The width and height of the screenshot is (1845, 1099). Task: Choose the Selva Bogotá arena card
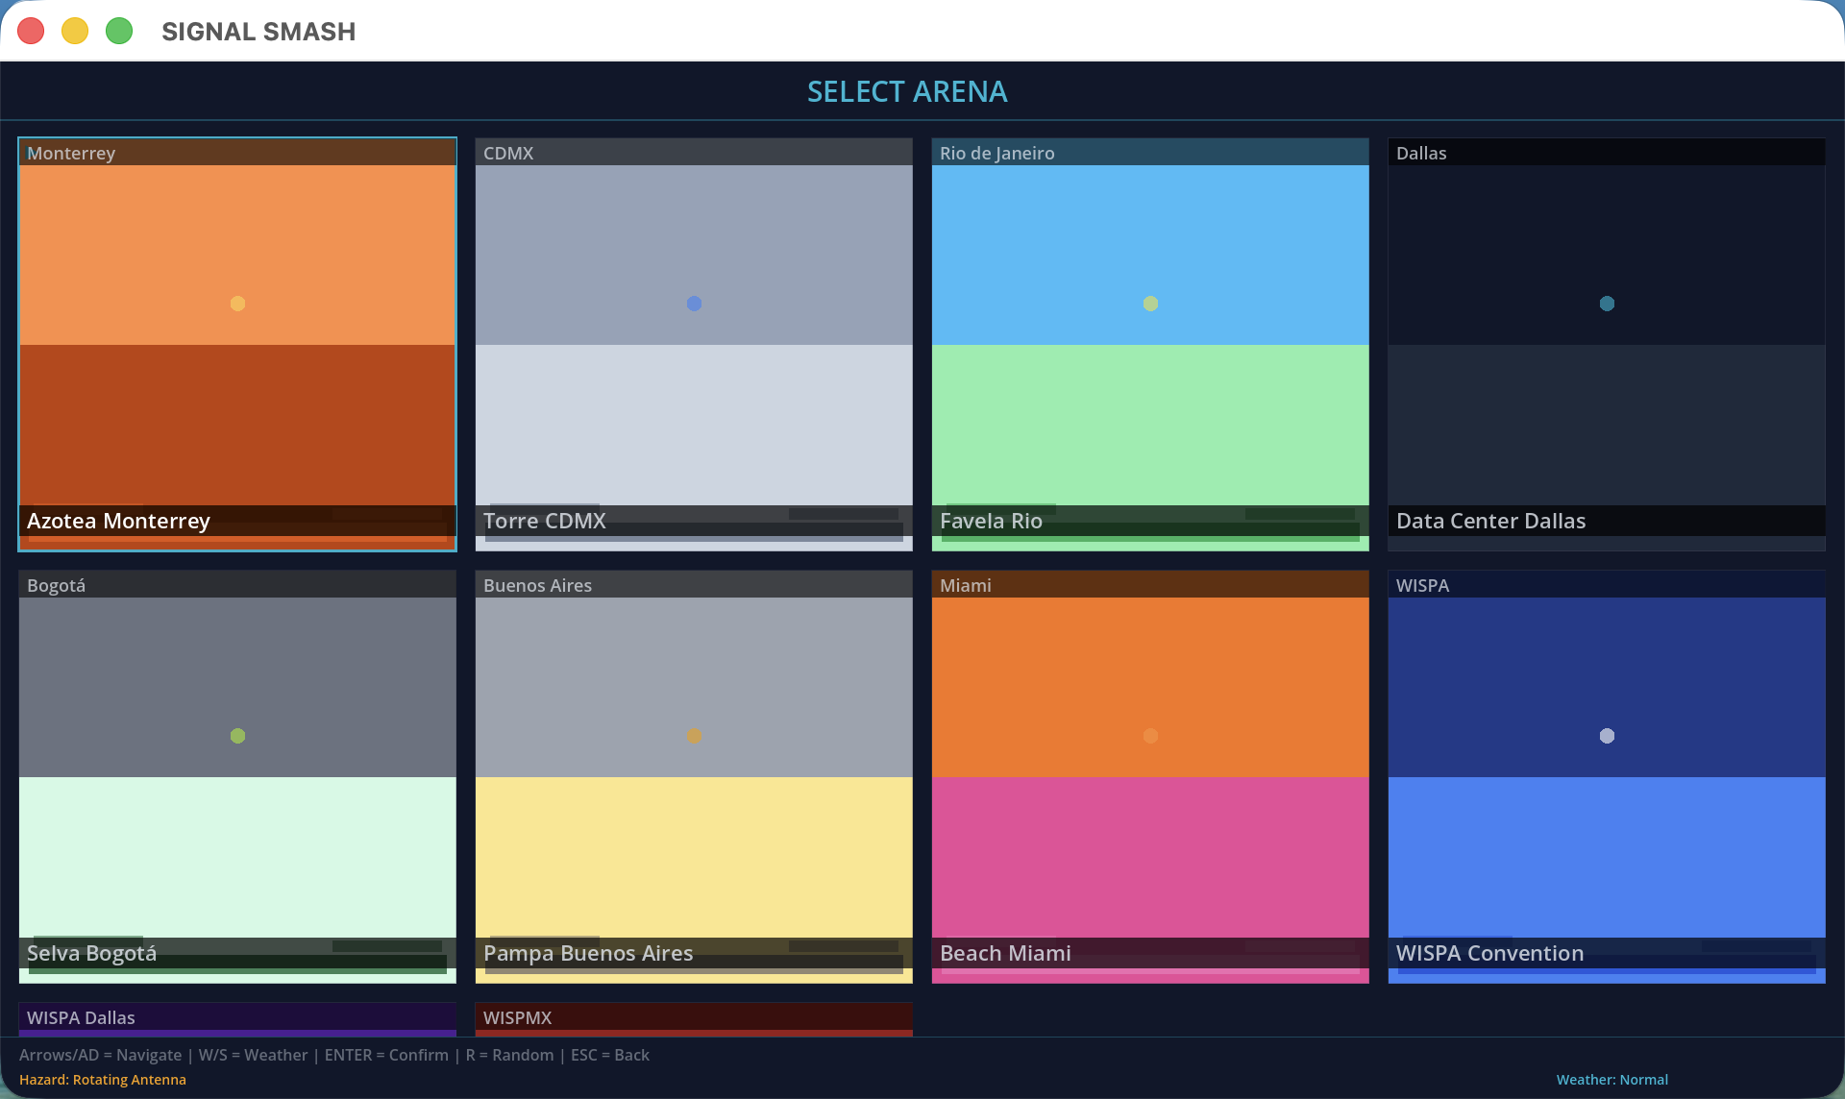237,776
